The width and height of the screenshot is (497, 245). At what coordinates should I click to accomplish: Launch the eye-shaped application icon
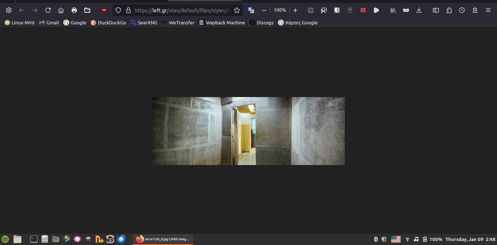pos(110,239)
